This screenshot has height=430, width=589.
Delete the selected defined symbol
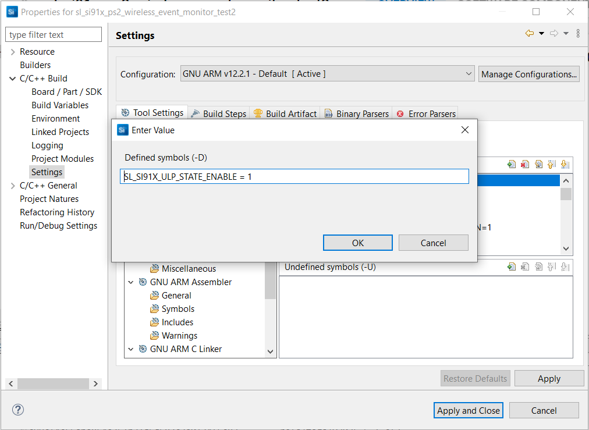click(x=524, y=164)
